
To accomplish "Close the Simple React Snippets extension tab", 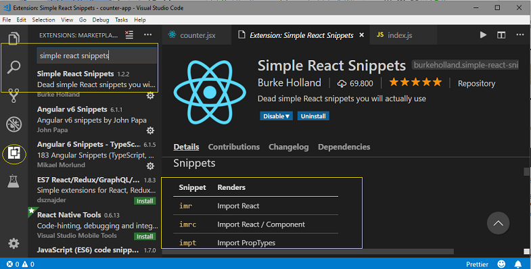I will (362, 35).
